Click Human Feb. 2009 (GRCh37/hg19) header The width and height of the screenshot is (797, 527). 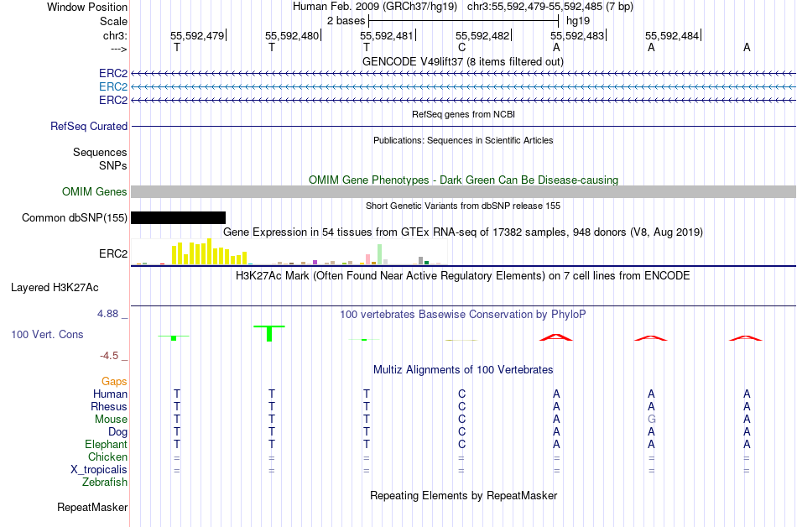pos(375,7)
